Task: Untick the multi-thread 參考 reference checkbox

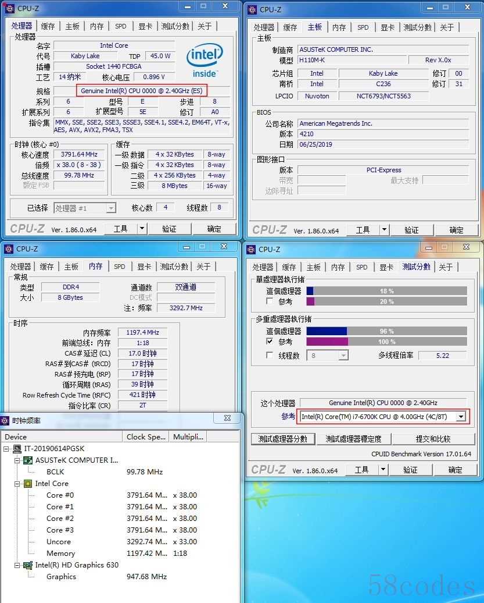Action: (270, 341)
